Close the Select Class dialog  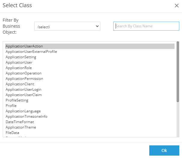pyautogui.click(x=177, y=5)
